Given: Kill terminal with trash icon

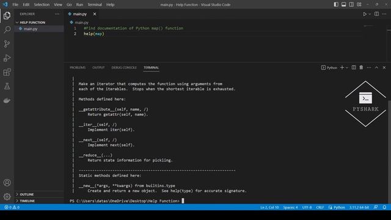Looking at the screenshot, I should tap(361, 68).
